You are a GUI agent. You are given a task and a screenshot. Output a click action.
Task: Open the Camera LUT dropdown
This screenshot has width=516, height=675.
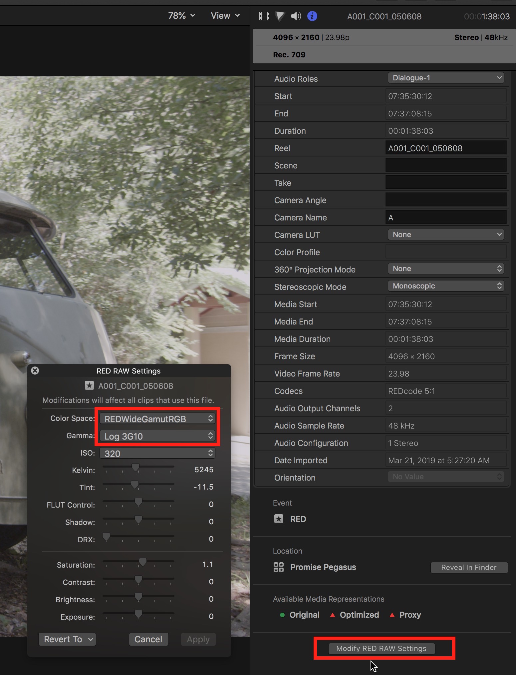click(446, 234)
